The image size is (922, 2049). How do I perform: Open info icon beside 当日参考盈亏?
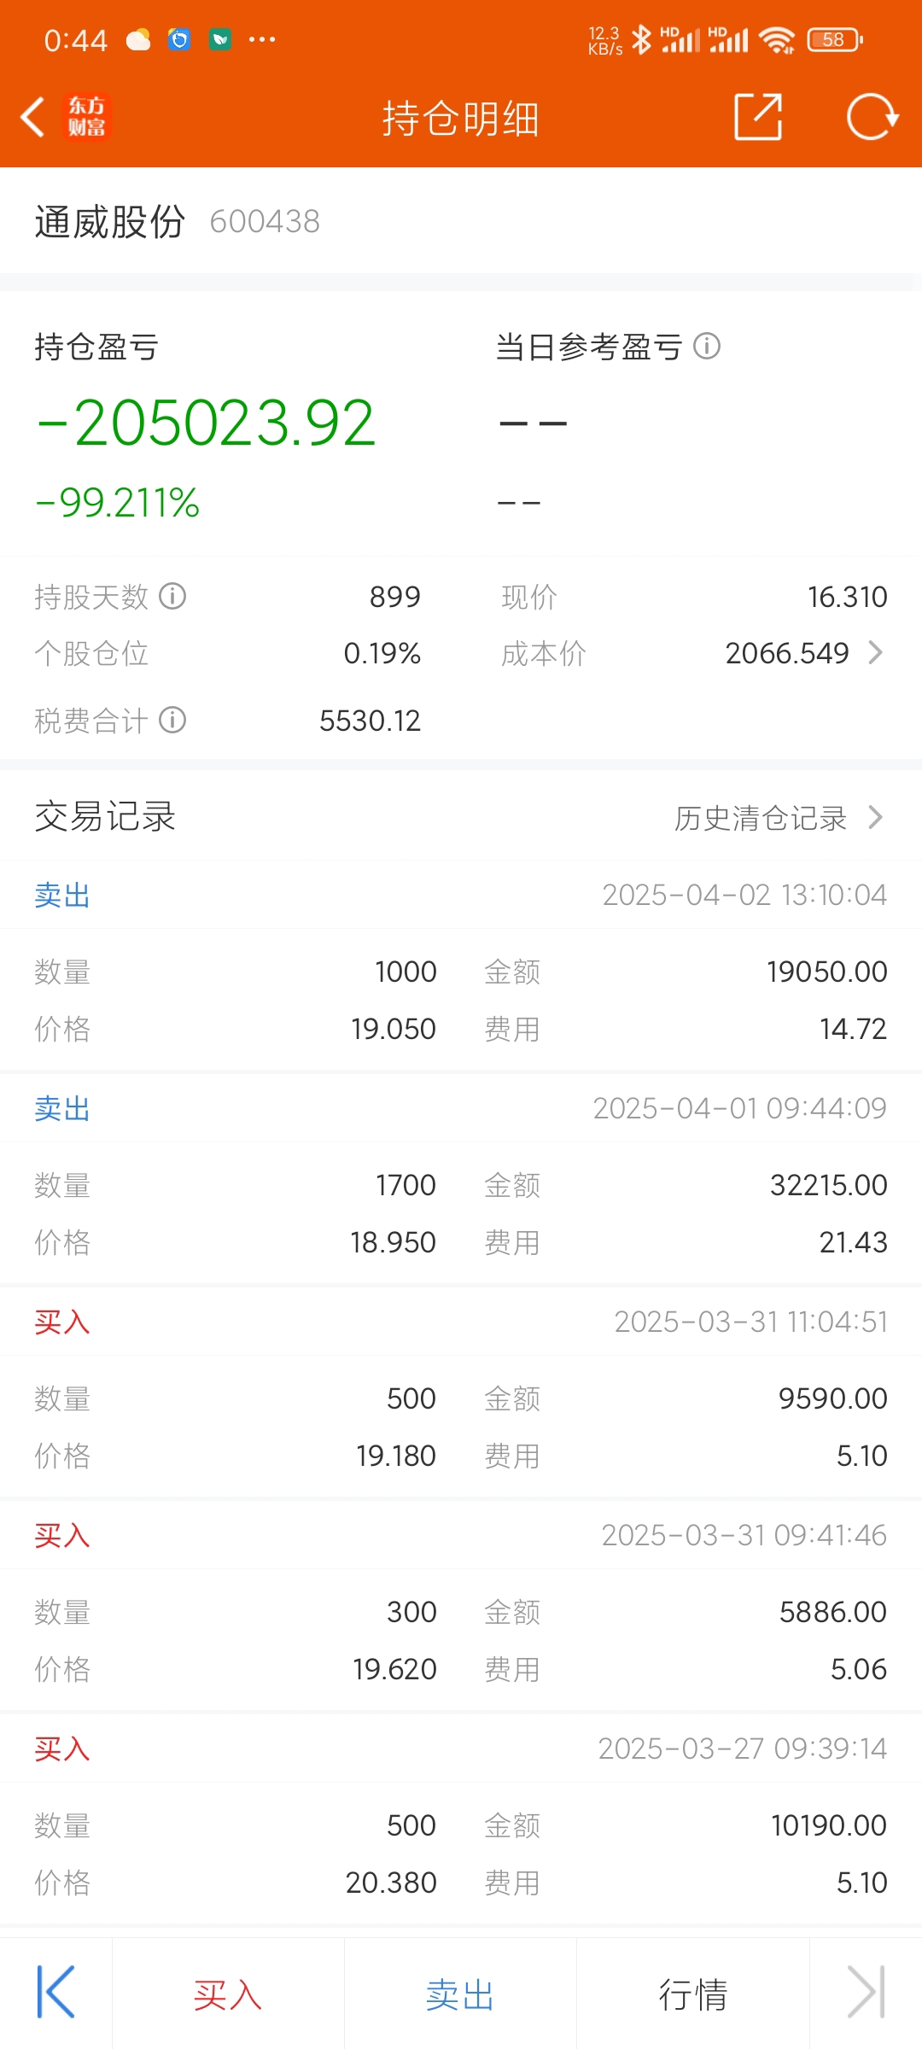click(707, 346)
